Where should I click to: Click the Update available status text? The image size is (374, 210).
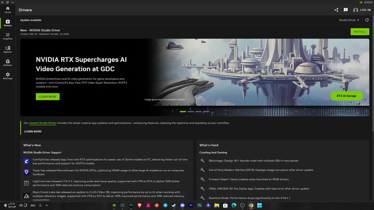point(31,20)
